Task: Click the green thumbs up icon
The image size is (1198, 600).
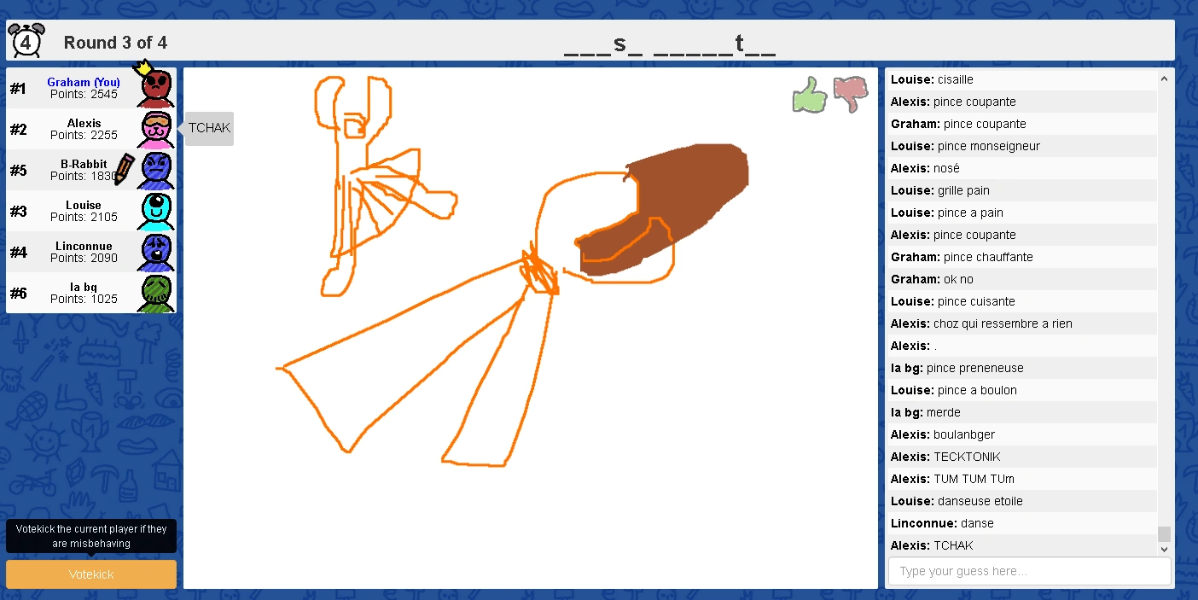Action: (x=810, y=95)
